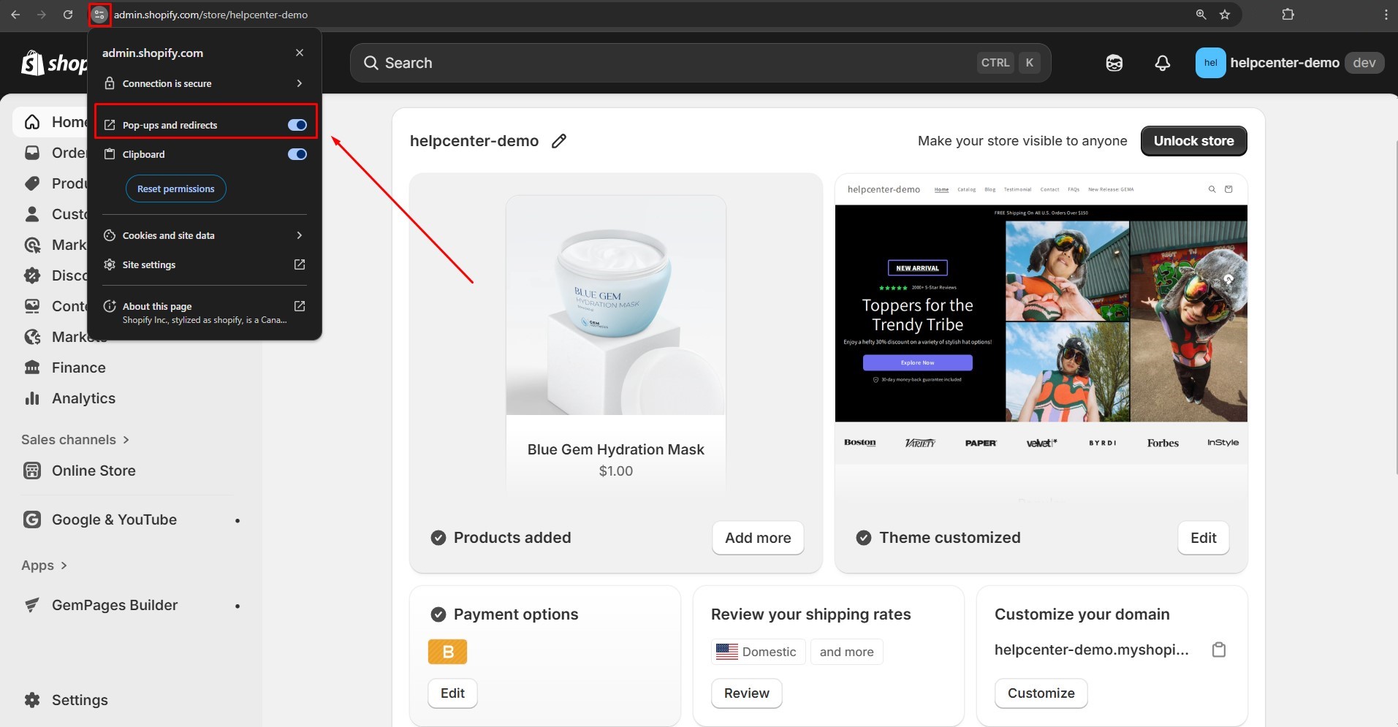
Task: Expand Connection is secure details
Action: 299,83
